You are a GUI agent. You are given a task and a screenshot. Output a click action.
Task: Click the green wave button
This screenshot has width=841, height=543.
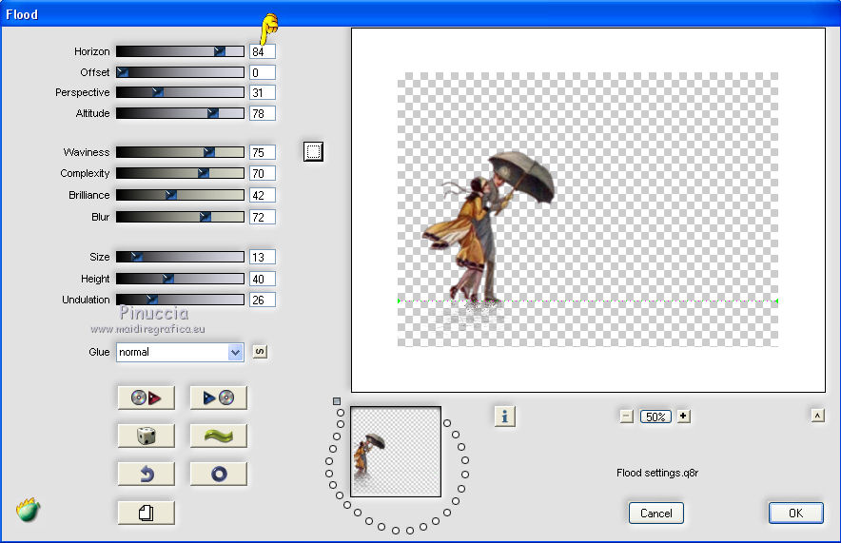(218, 436)
